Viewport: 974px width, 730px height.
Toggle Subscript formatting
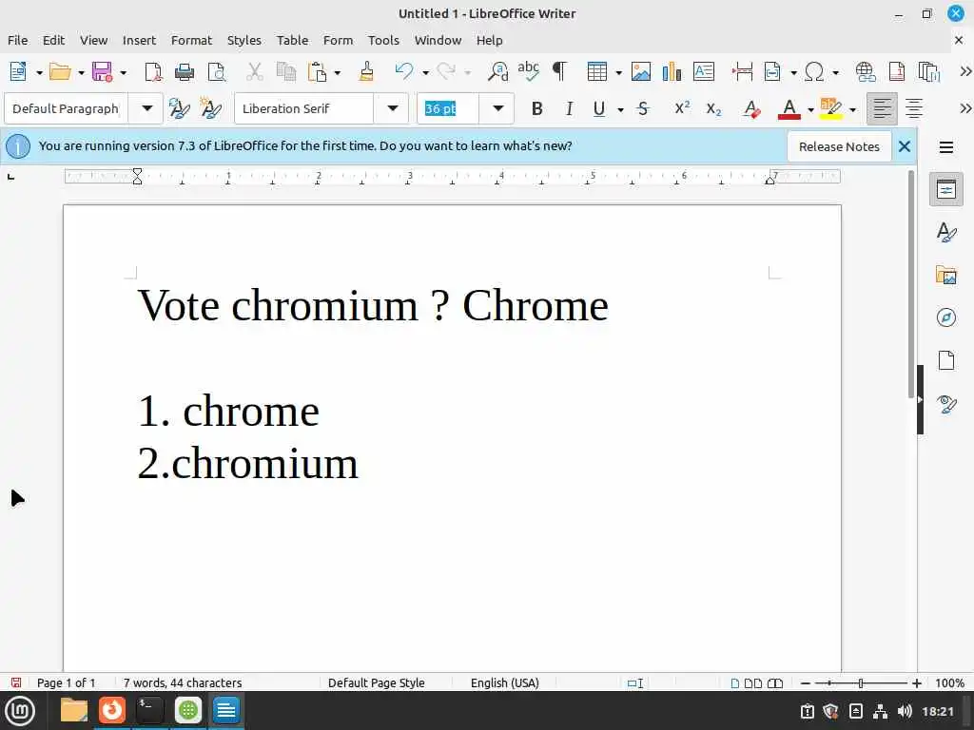click(x=713, y=110)
